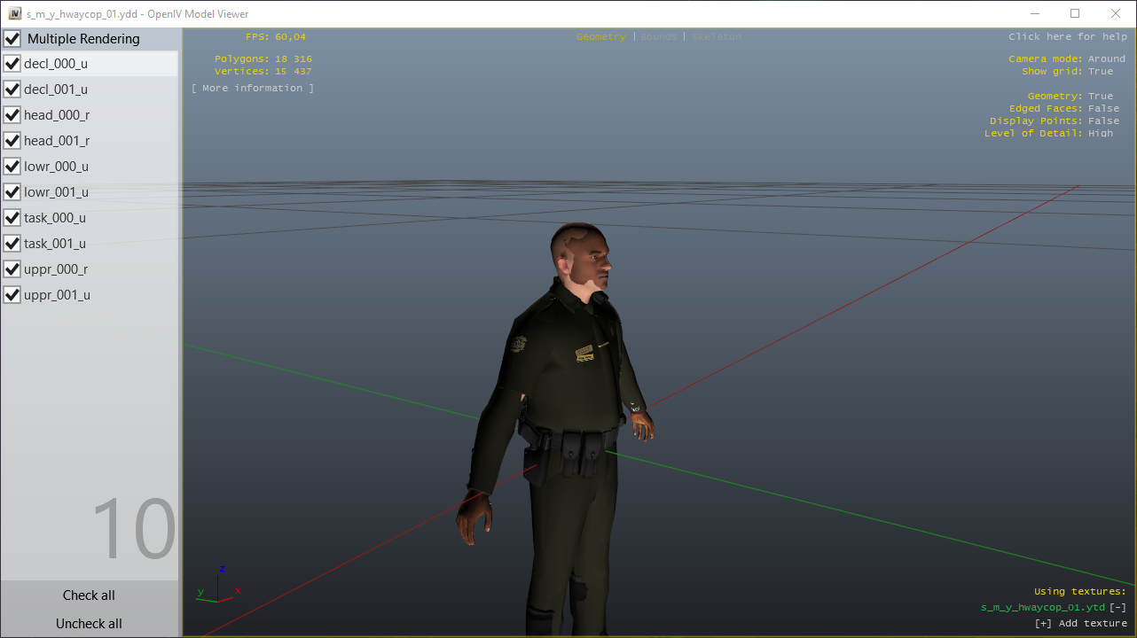Disable the head_000_r model checkbox
The height and width of the screenshot is (638, 1137).
point(12,115)
